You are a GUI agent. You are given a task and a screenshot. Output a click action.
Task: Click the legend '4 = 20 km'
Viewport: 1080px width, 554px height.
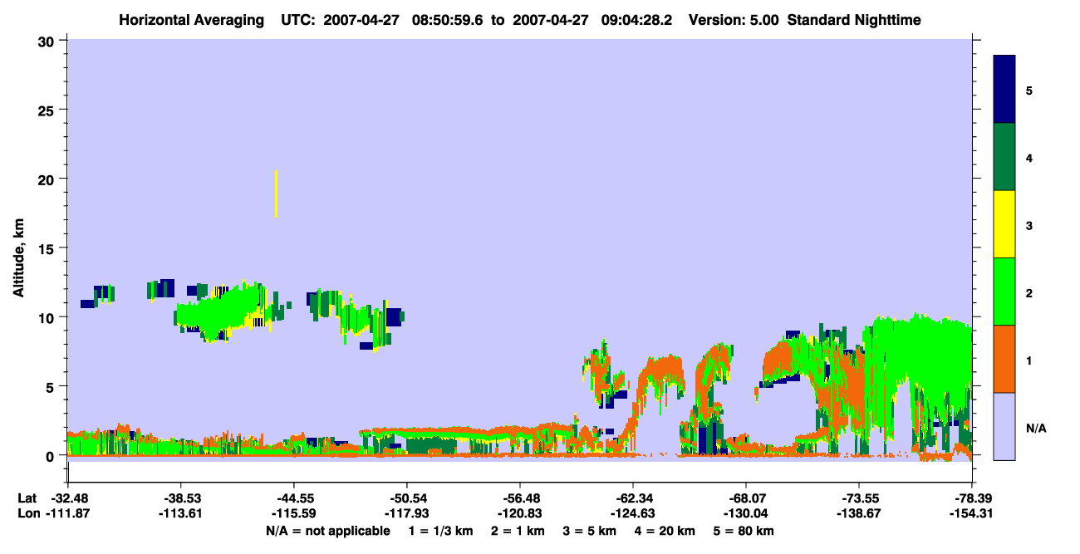pos(665,531)
